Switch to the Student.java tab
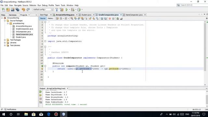This screenshot has height=117, width=208. [x=86, y=15]
